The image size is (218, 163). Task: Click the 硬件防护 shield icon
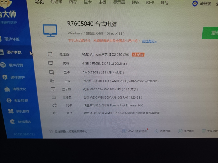click(5, 77)
